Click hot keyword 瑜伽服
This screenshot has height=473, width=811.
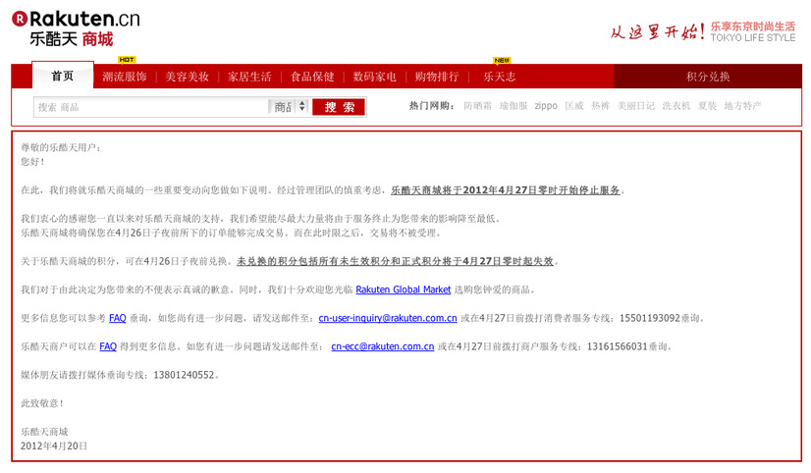(x=514, y=106)
